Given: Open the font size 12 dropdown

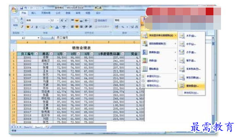Looking at the screenshot, I should pyautogui.click(x=58, y=20).
